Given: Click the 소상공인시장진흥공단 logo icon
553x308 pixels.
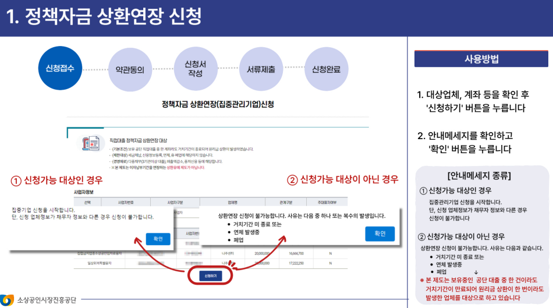Looking at the screenshot, I should (x=7, y=300).
